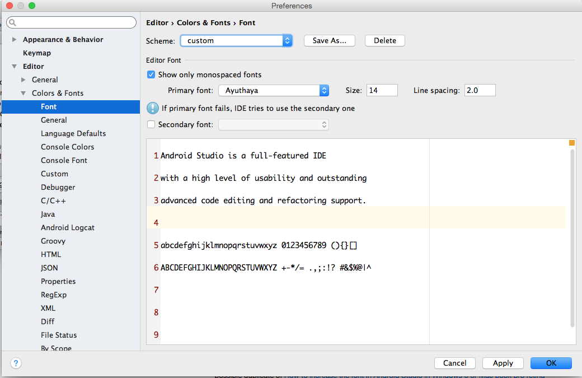Click preview line 6 uppercase alphabet text
The width and height of the screenshot is (582, 378).
click(x=219, y=268)
